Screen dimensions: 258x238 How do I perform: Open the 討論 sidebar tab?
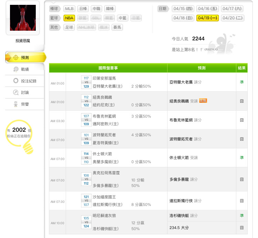point(25,92)
